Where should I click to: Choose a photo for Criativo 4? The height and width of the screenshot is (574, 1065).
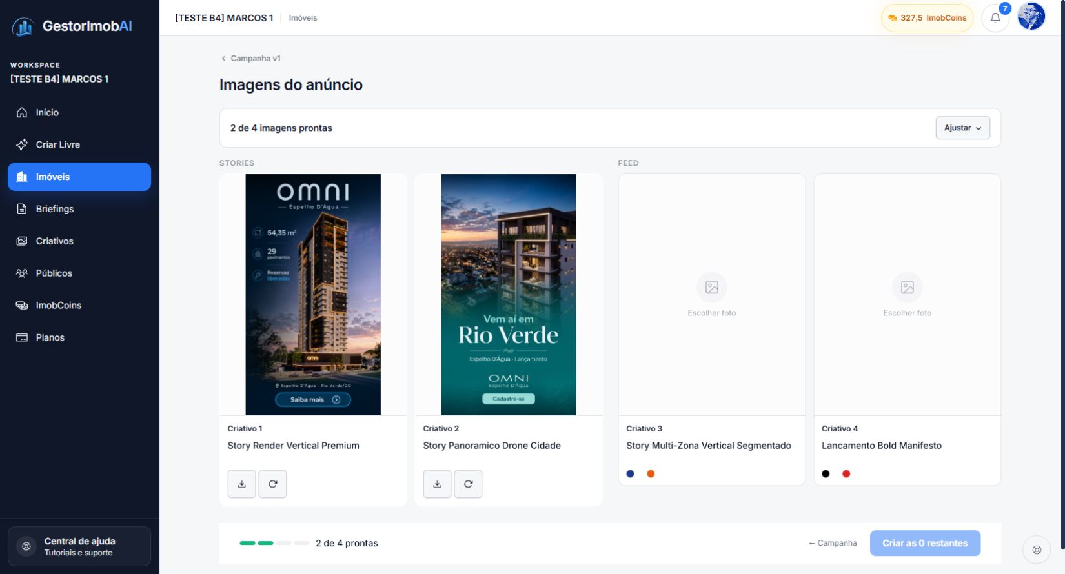908,295
